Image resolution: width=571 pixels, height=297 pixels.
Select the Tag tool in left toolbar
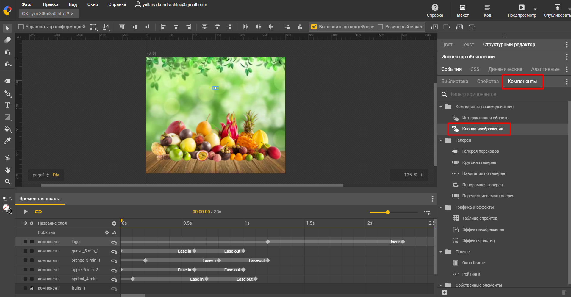[x=7, y=81]
